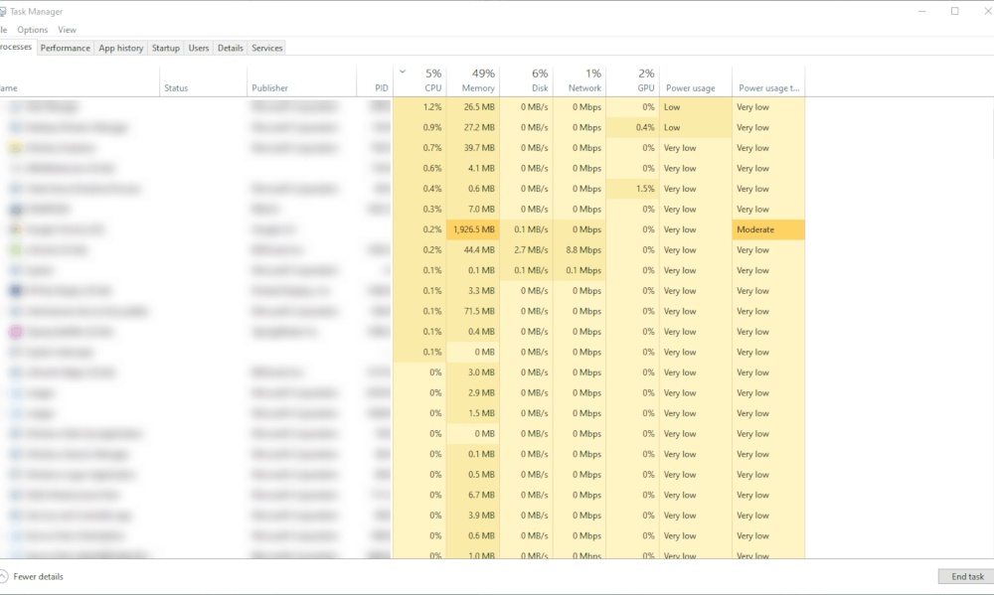994x595 pixels.
Task: Select the orange Moderate power usage trend cell
Action: pos(767,229)
